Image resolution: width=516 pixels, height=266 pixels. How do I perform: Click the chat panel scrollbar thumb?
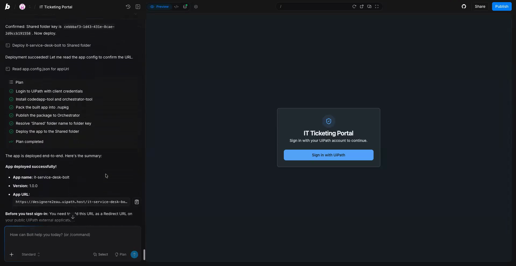click(144, 255)
